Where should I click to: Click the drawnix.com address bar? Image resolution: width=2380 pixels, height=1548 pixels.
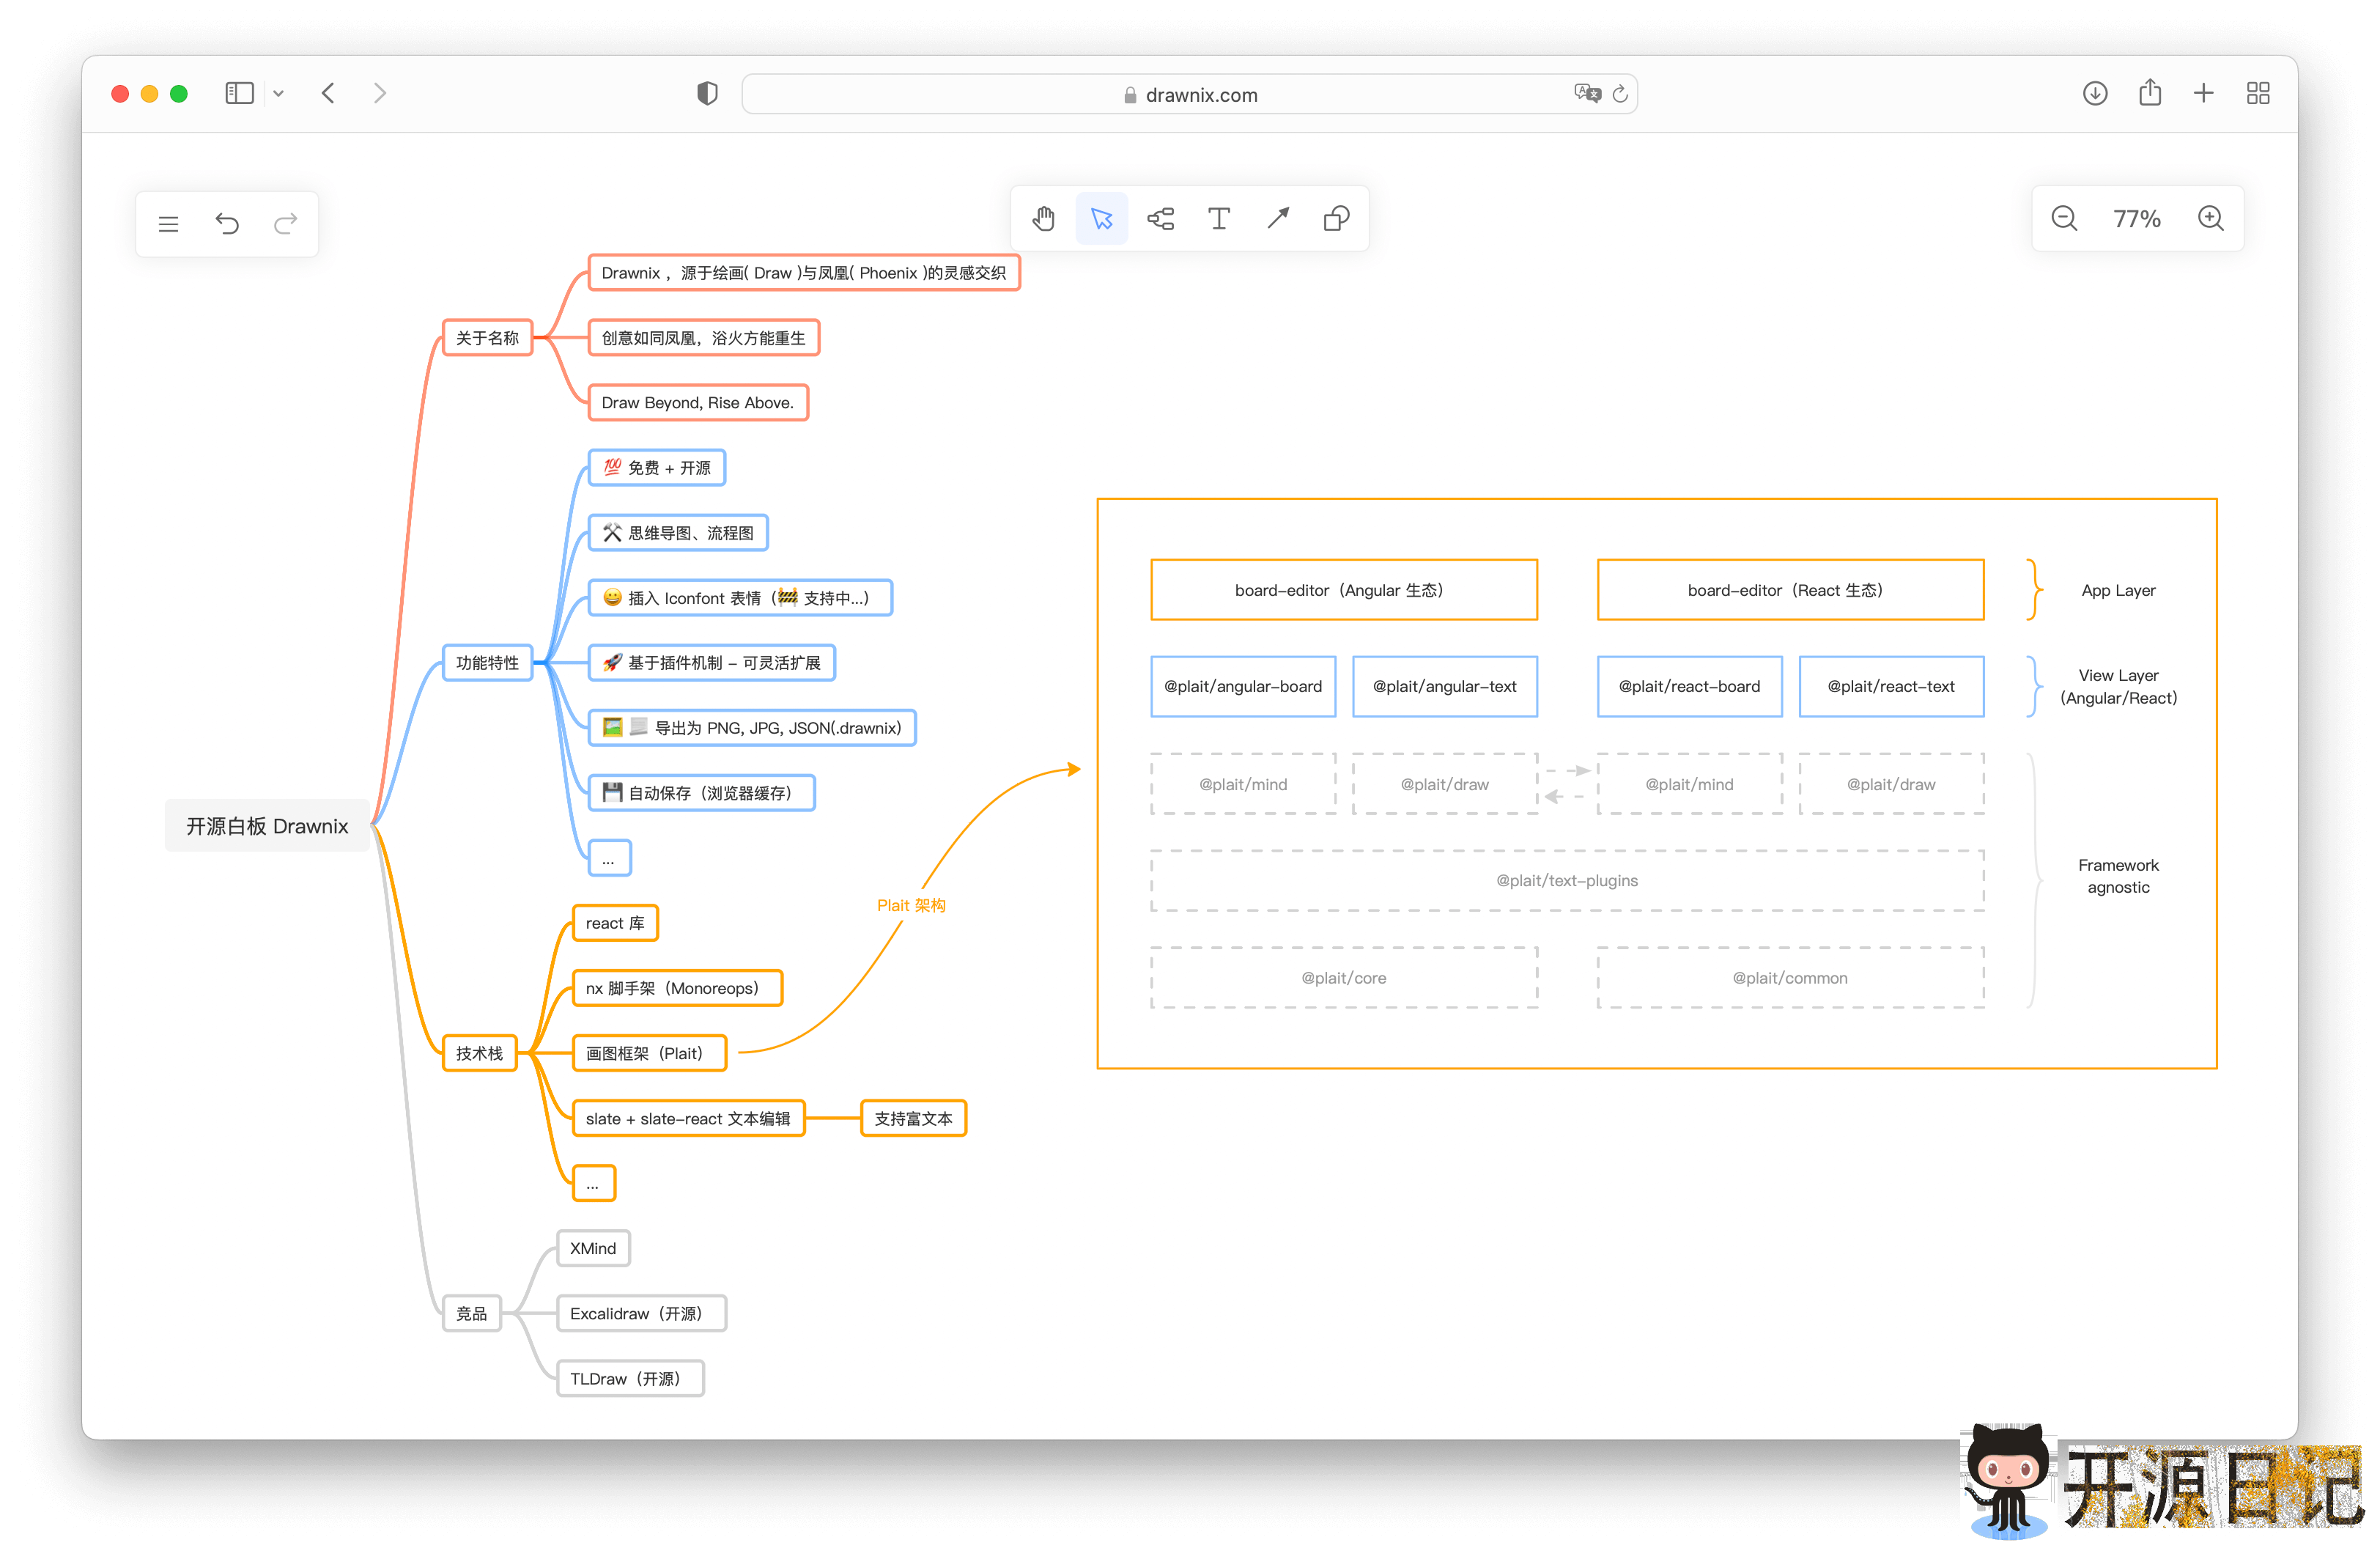click(1190, 94)
